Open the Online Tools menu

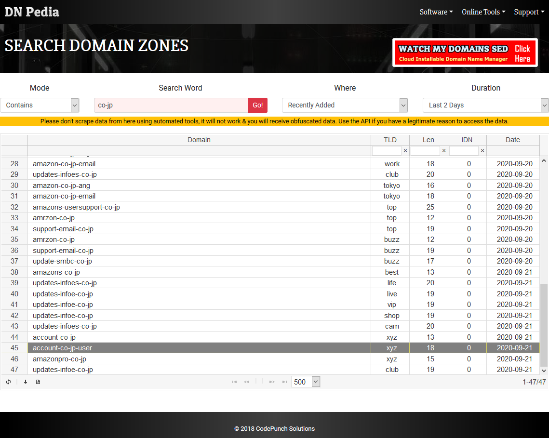[483, 12]
